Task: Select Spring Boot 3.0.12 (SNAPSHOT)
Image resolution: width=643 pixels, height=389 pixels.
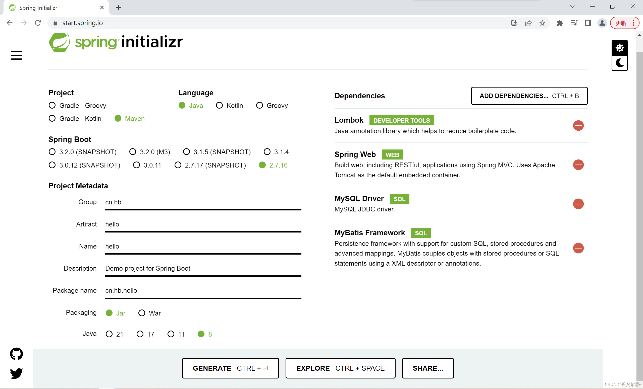Action: coord(85,165)
